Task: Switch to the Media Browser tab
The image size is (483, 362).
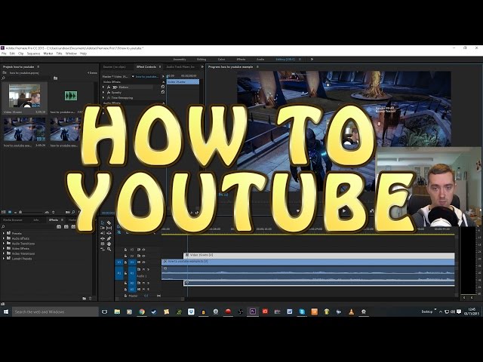Action: (13, 219)
